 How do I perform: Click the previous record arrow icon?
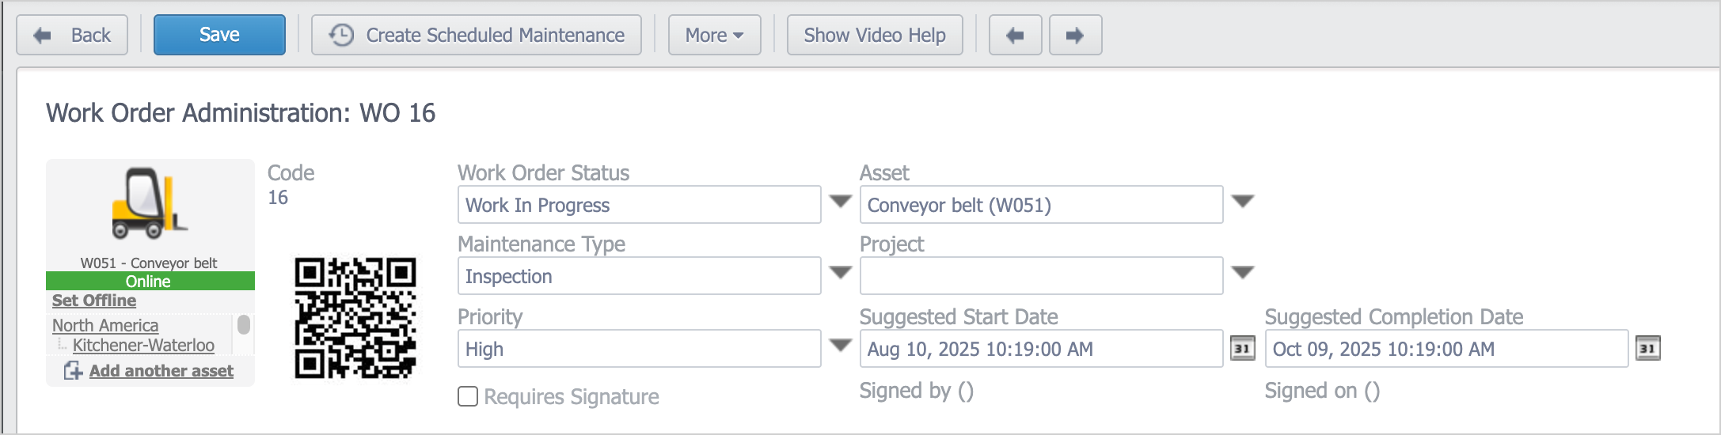[x=1015, y=36]
